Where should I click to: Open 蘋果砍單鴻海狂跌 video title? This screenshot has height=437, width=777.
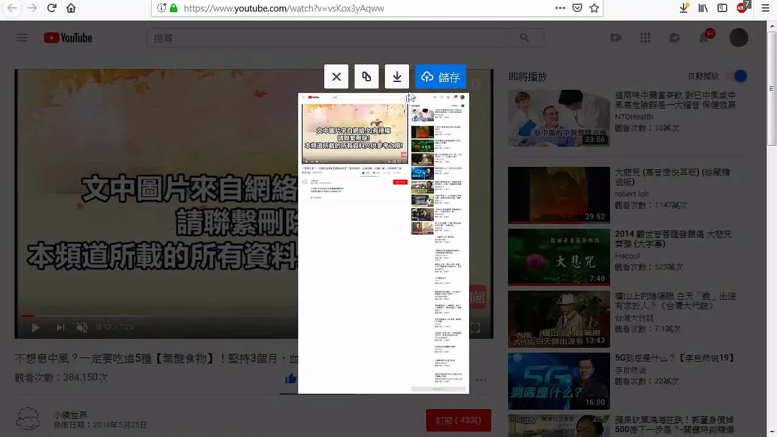pos(674,425)
